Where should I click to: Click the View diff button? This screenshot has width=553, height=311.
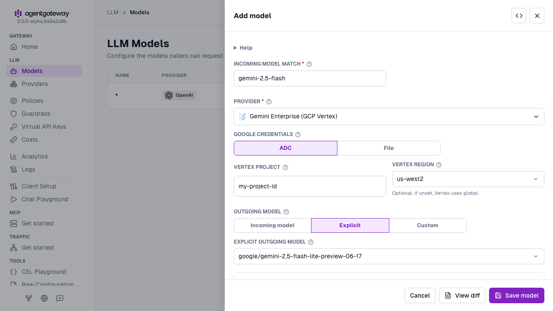(x=462, y=295)
